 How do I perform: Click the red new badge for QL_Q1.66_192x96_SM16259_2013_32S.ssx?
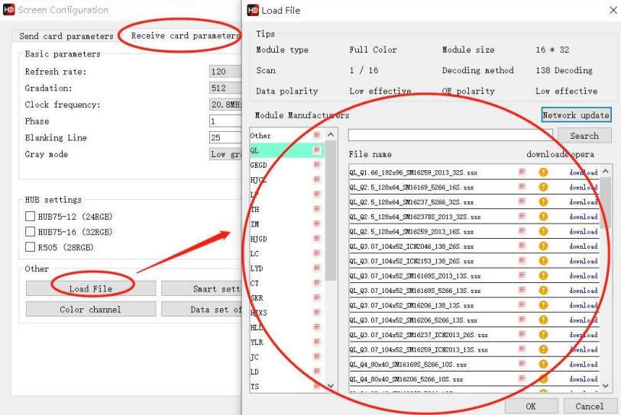click(522, 172)
